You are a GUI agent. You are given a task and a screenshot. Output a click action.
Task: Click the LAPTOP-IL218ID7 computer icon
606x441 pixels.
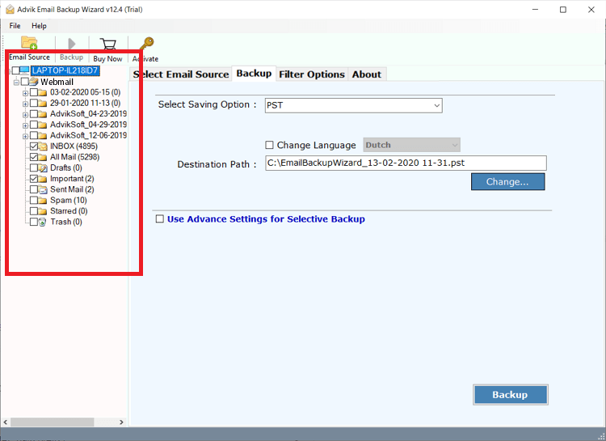coord(25,70)
